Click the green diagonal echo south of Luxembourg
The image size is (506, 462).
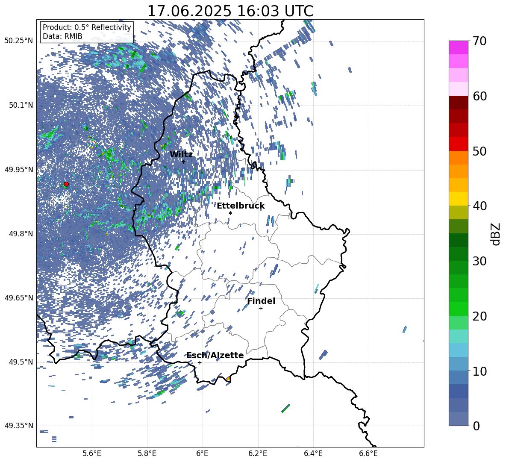tap(285, 408)
